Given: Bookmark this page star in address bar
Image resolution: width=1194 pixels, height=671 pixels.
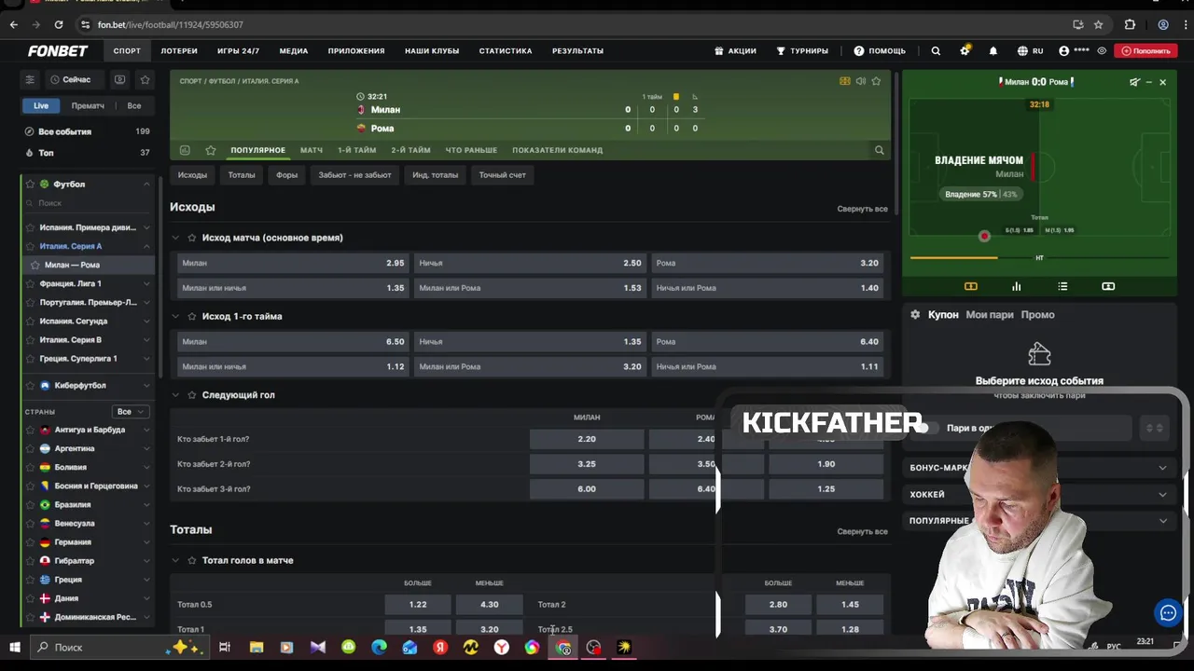Looking at the screenshot, I should (x=1098, y=24).
